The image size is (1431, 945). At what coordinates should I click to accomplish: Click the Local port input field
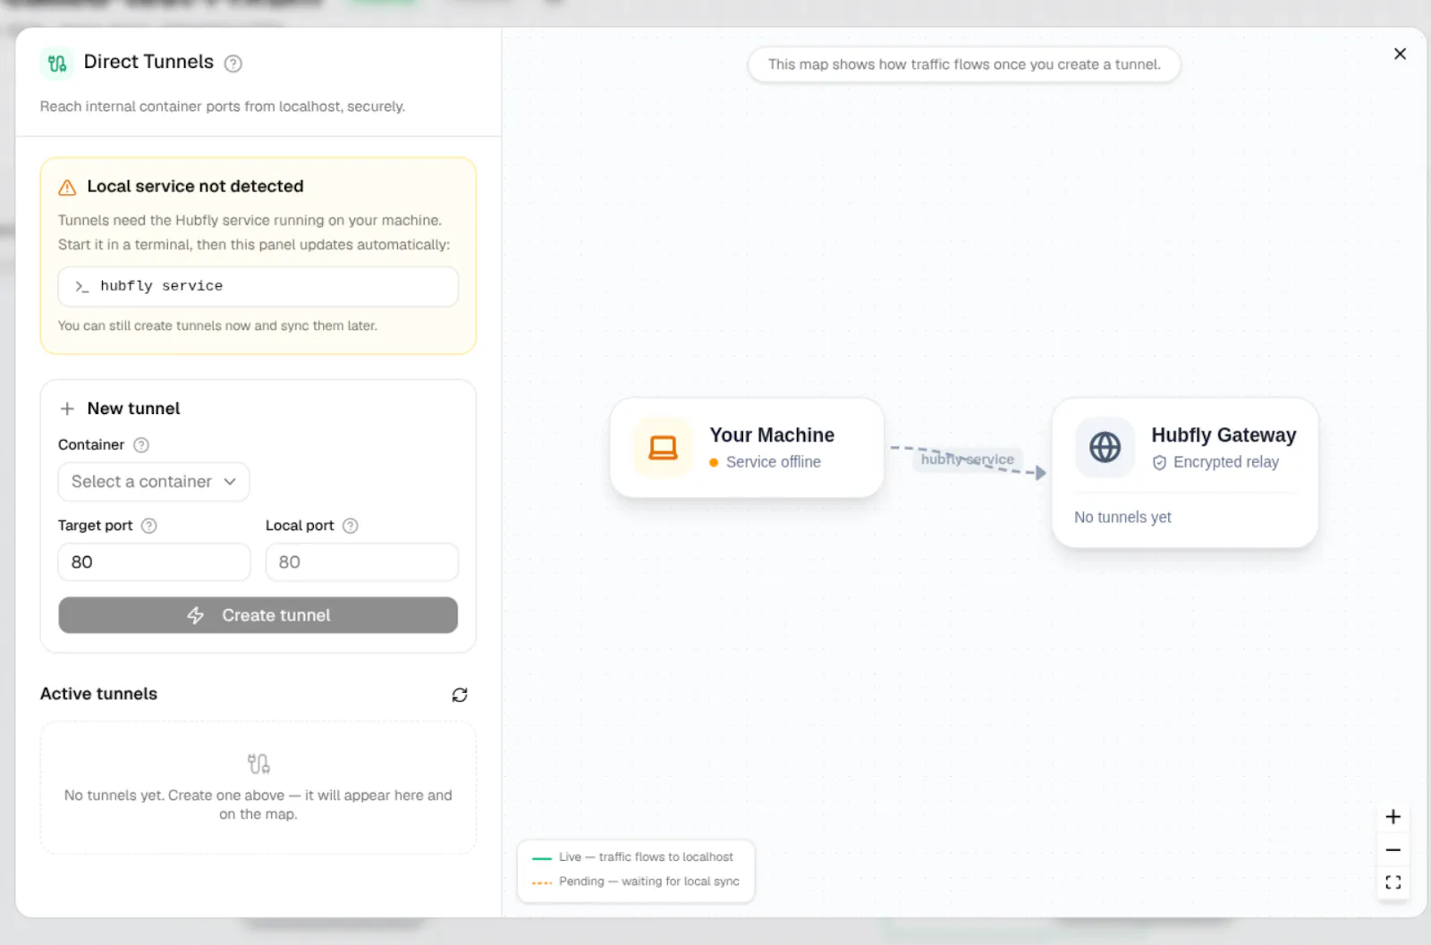[361, 562]
